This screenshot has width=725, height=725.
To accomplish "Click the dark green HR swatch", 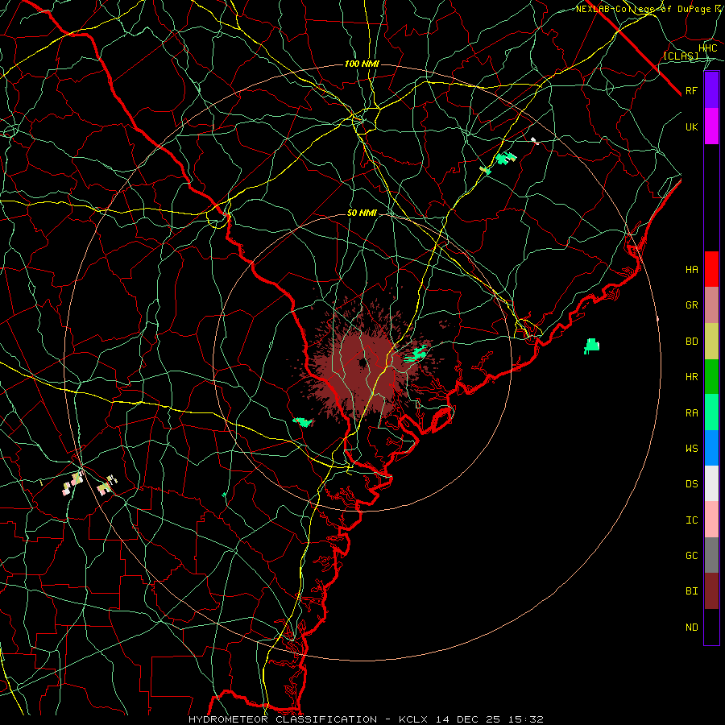I will [711, 377].
